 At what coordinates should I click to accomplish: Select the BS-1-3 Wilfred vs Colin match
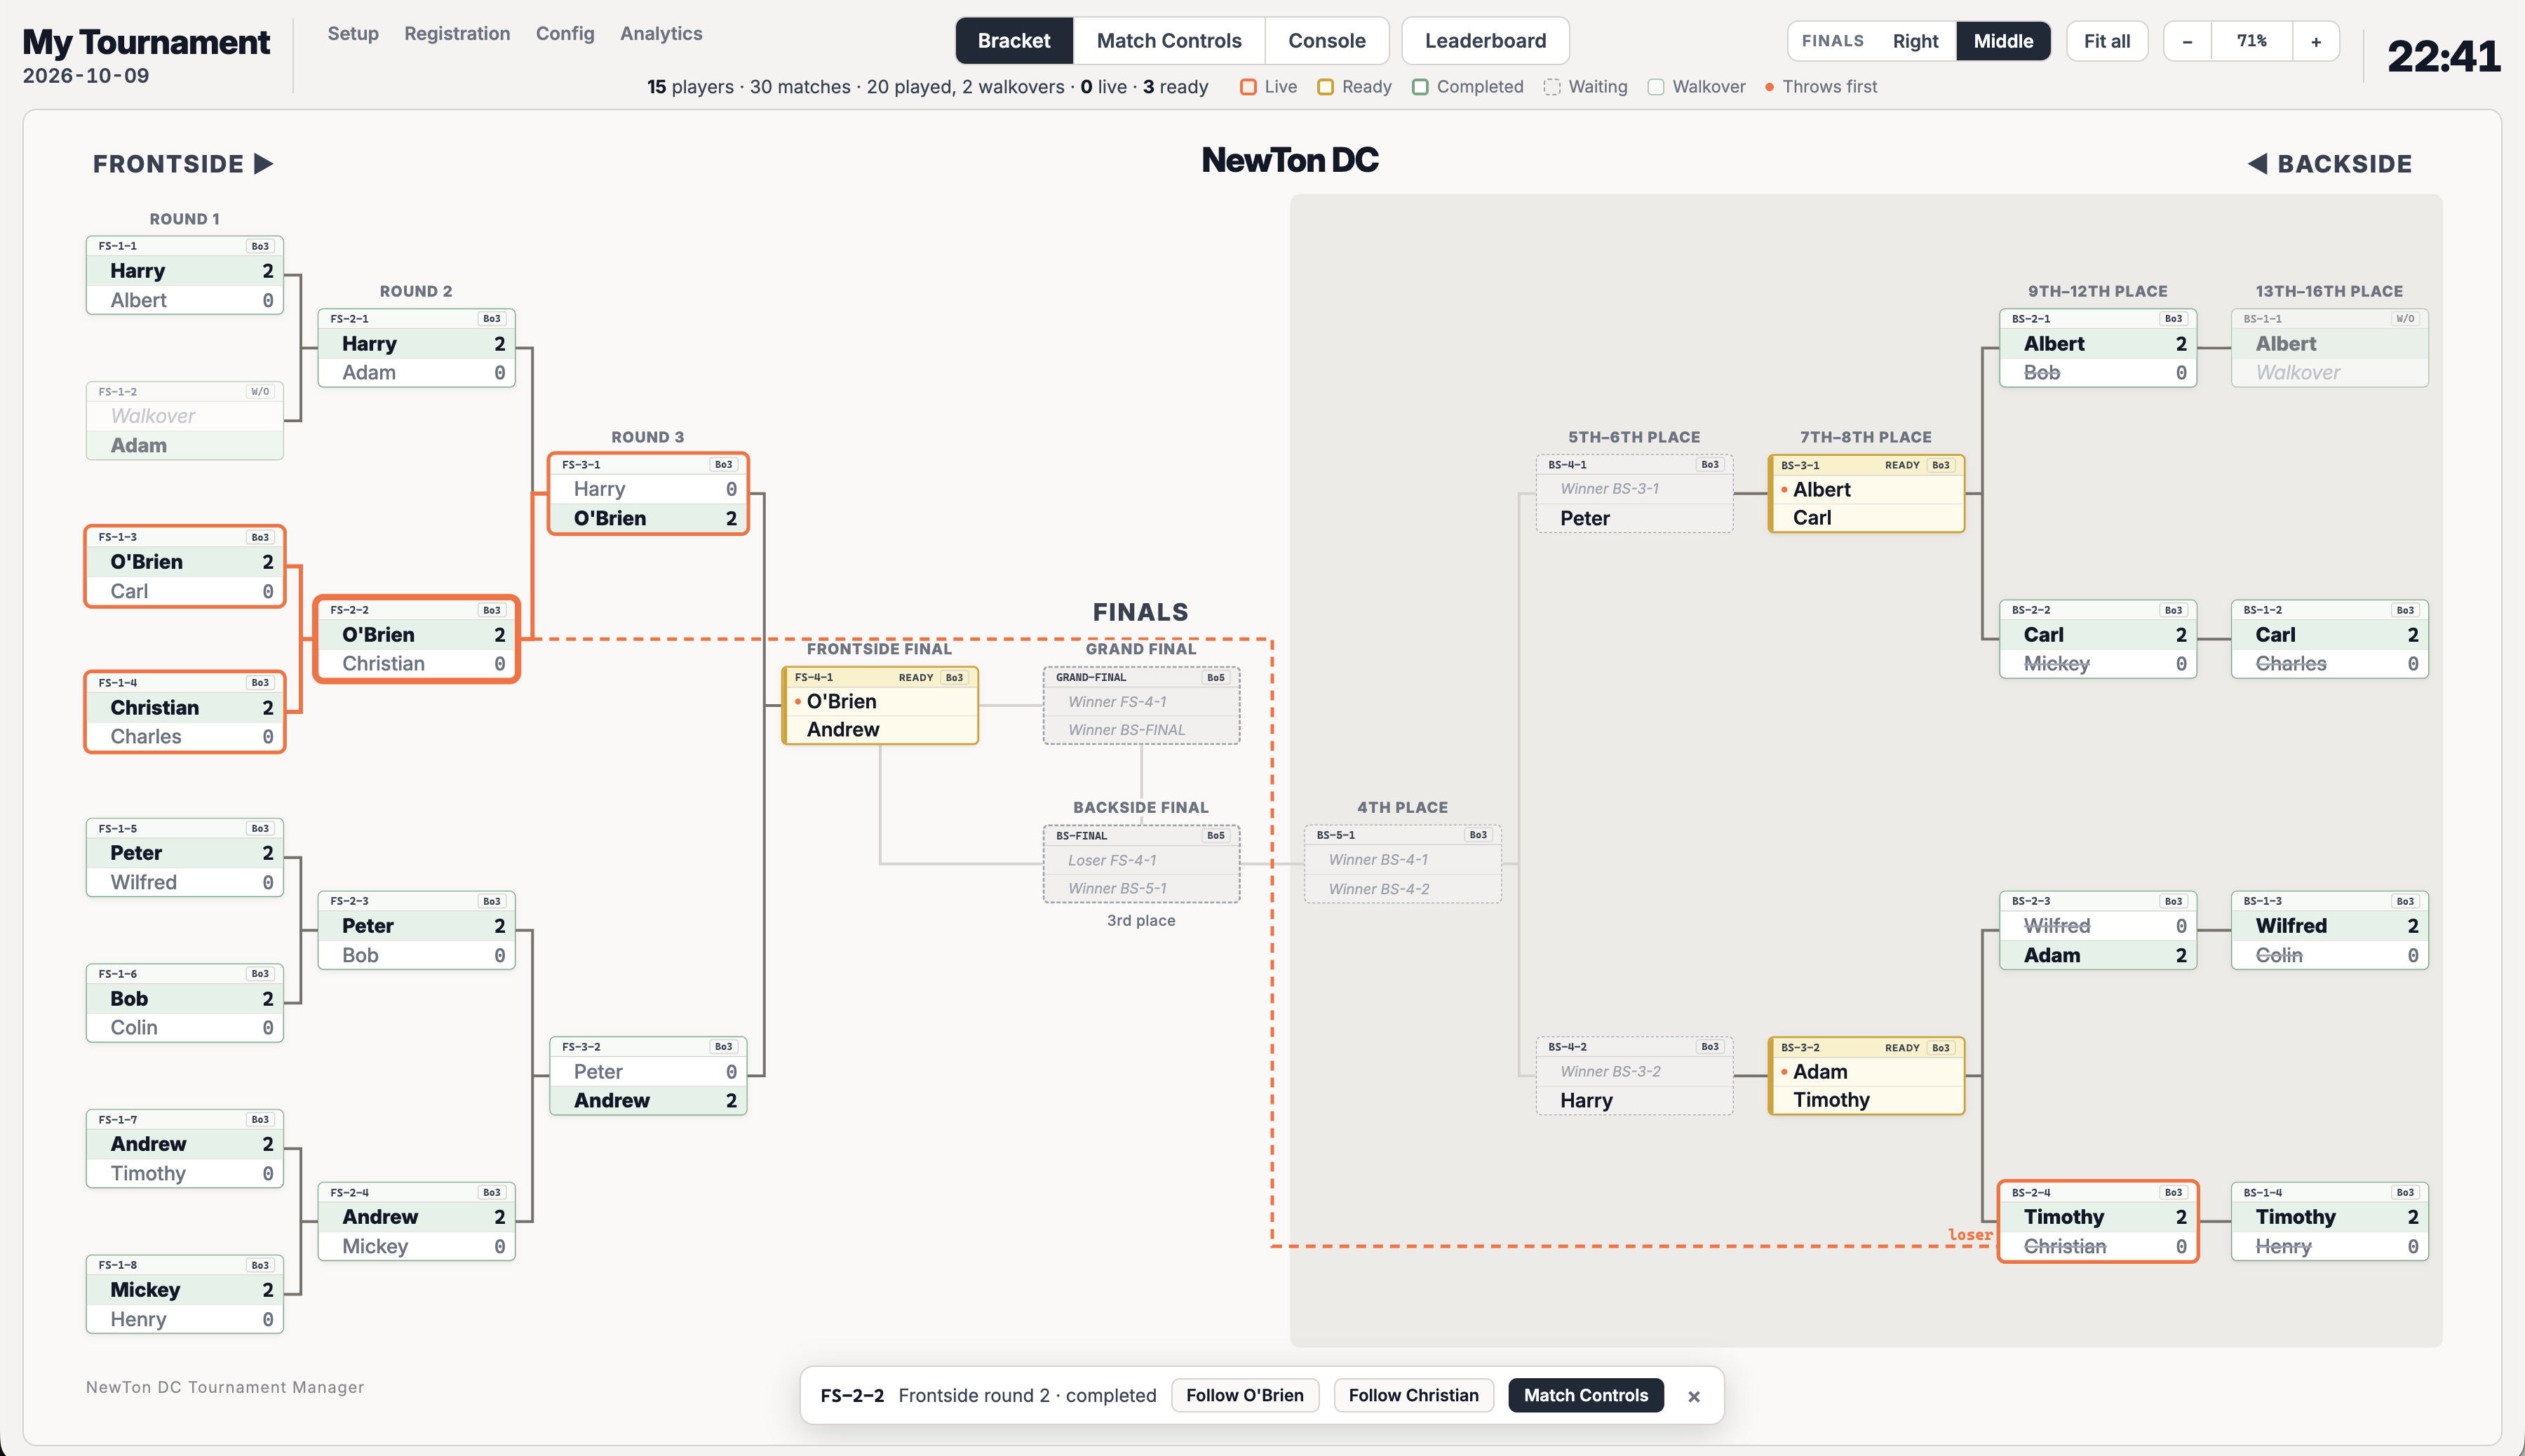click(2329, 930)
